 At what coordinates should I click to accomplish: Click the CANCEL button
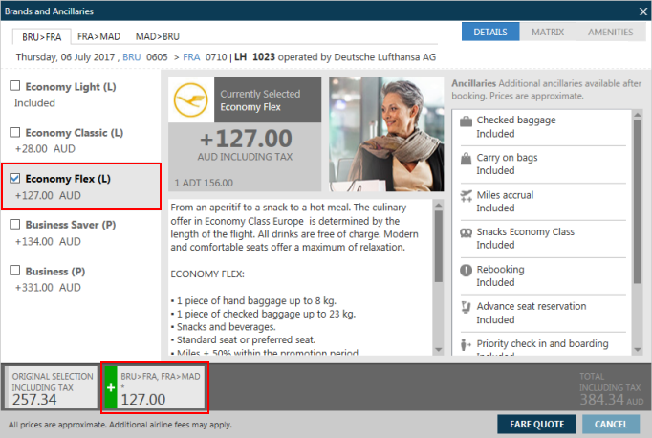(x=611, y=424)
